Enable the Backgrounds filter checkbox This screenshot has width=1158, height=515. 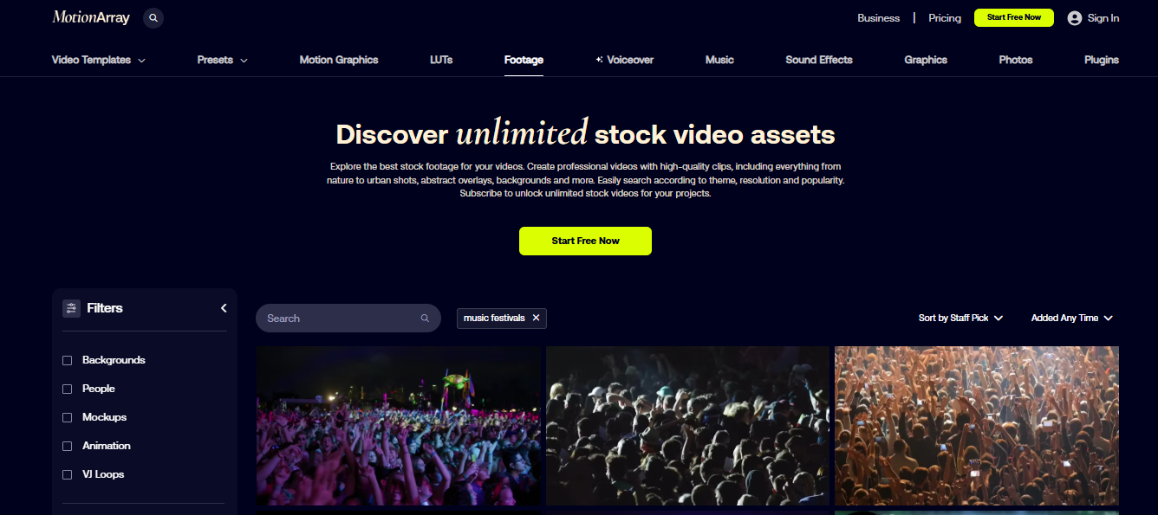point(68,360)
